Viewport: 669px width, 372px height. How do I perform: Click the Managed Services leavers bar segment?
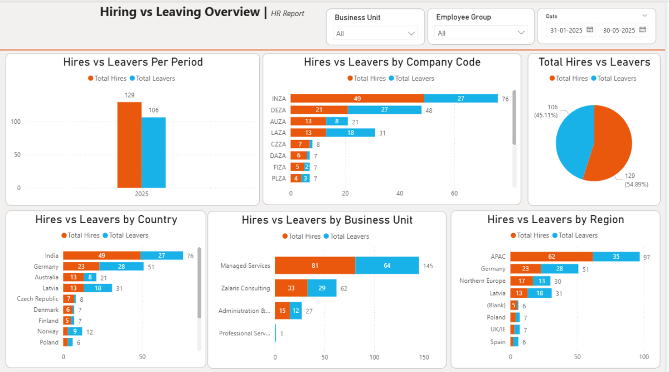click(x=386, y=265)
